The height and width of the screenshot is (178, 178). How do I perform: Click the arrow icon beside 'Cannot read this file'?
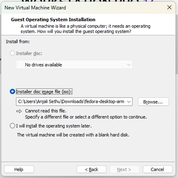pos(19,111)
